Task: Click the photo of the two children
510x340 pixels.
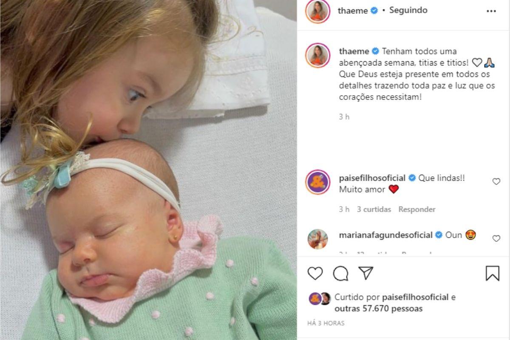Action: point(148,170)
